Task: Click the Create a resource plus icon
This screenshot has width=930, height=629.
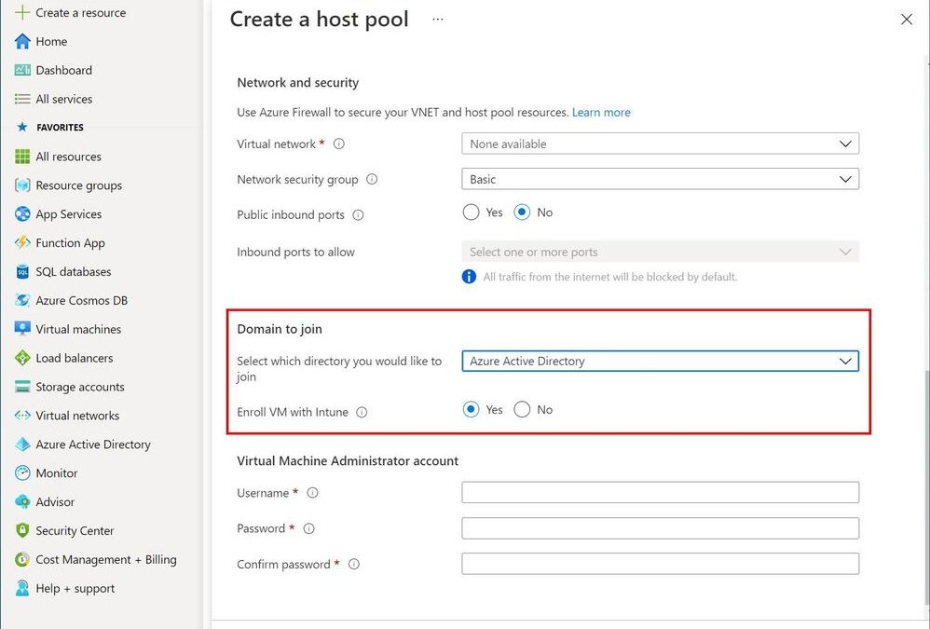Action: tap(22, 12)
